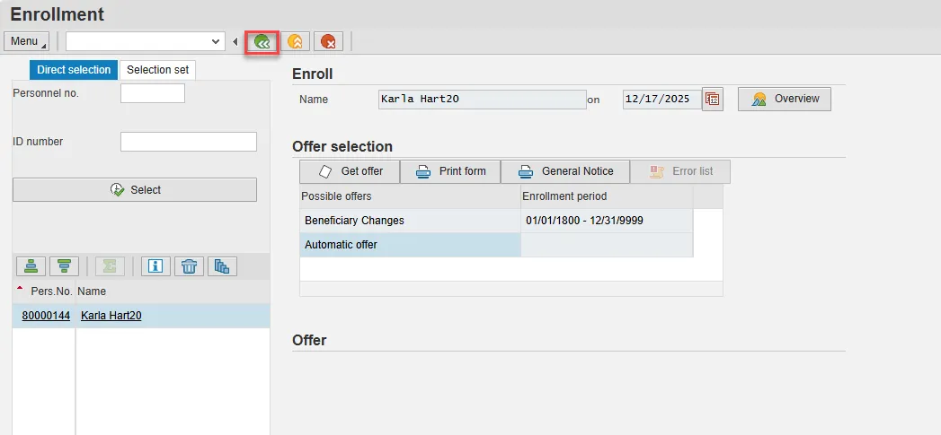941x435 pixels.
Task: Switch to the Selection set tab
Action: pos(158,69)
